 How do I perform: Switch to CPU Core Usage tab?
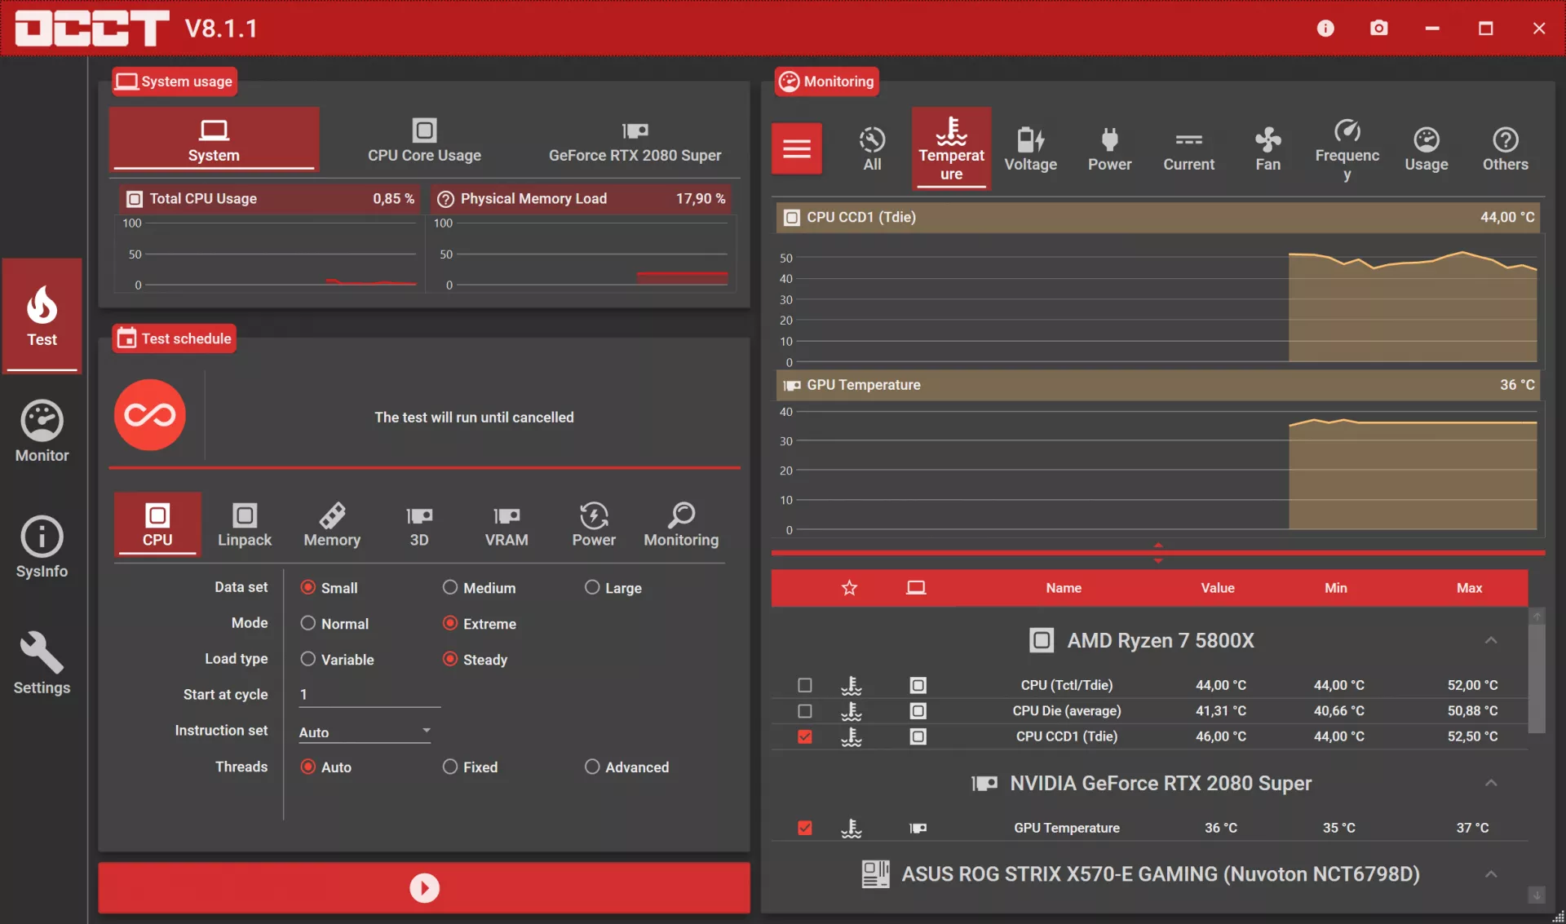(424, 139)
